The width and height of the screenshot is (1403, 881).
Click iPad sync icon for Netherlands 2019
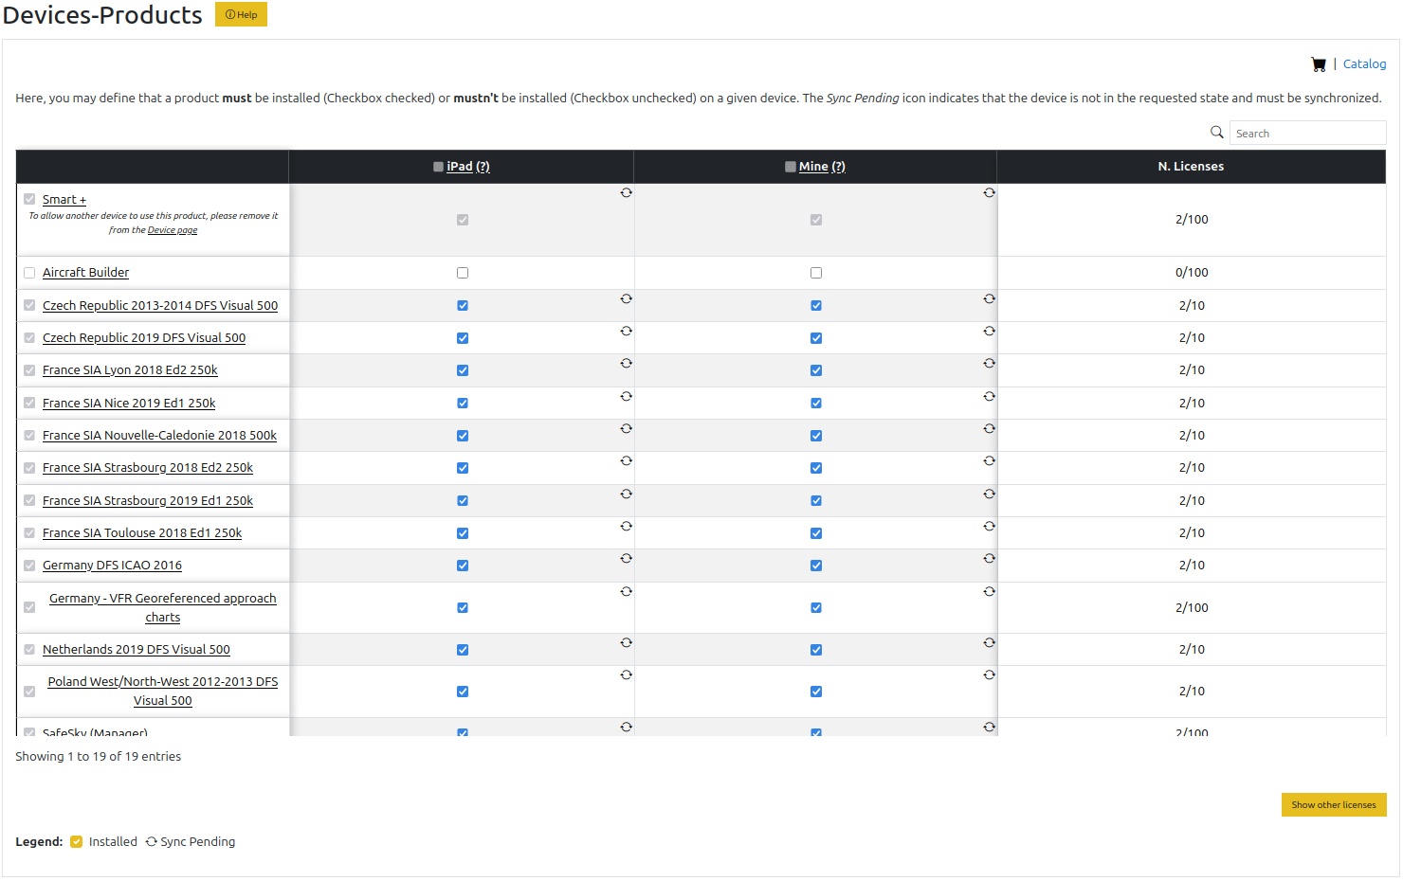[x=627, y=642]
